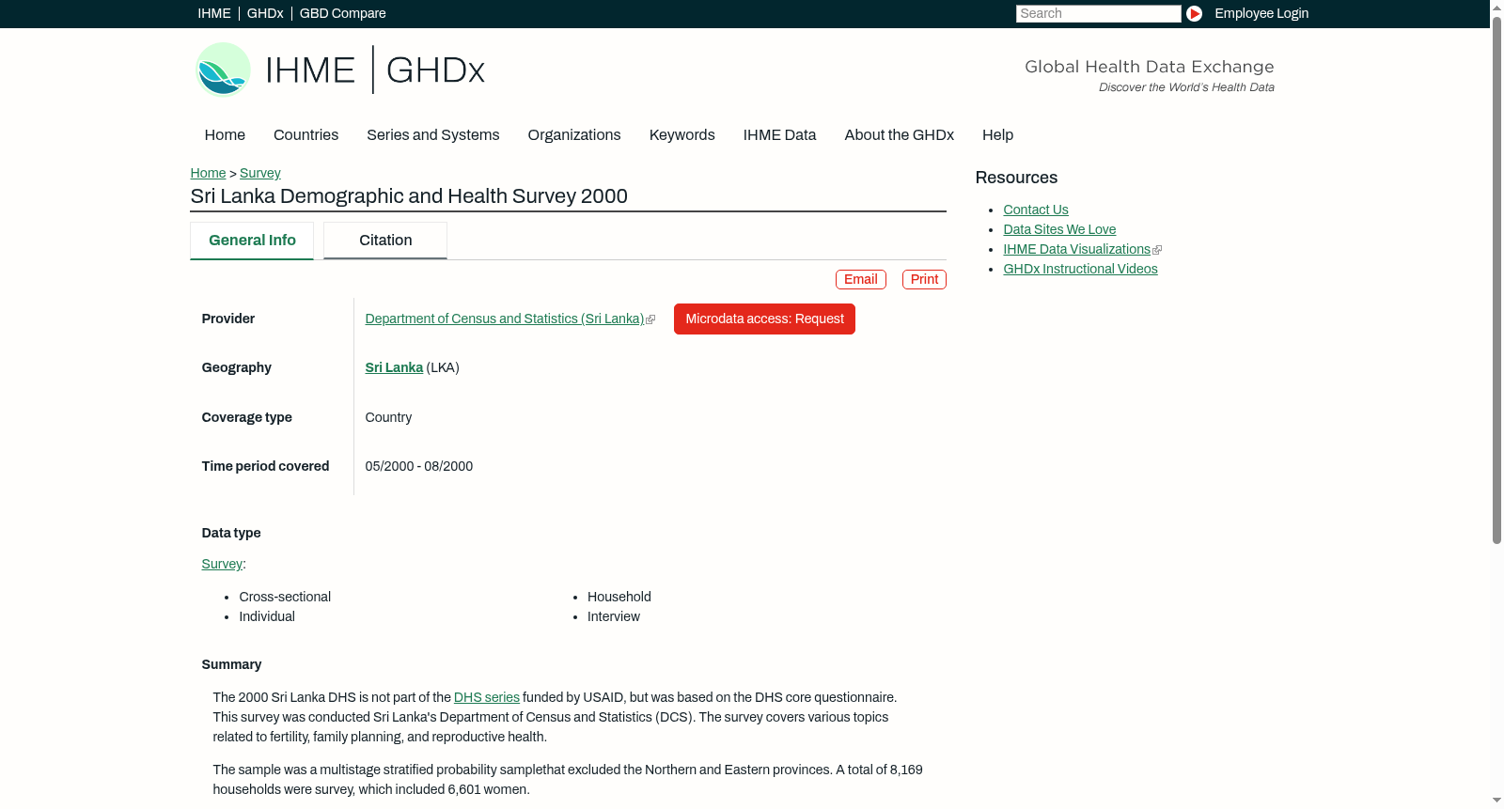Open the Contact Us resource link
1504x809 pixels.
pyautogui.click(x=1036, y=210)
